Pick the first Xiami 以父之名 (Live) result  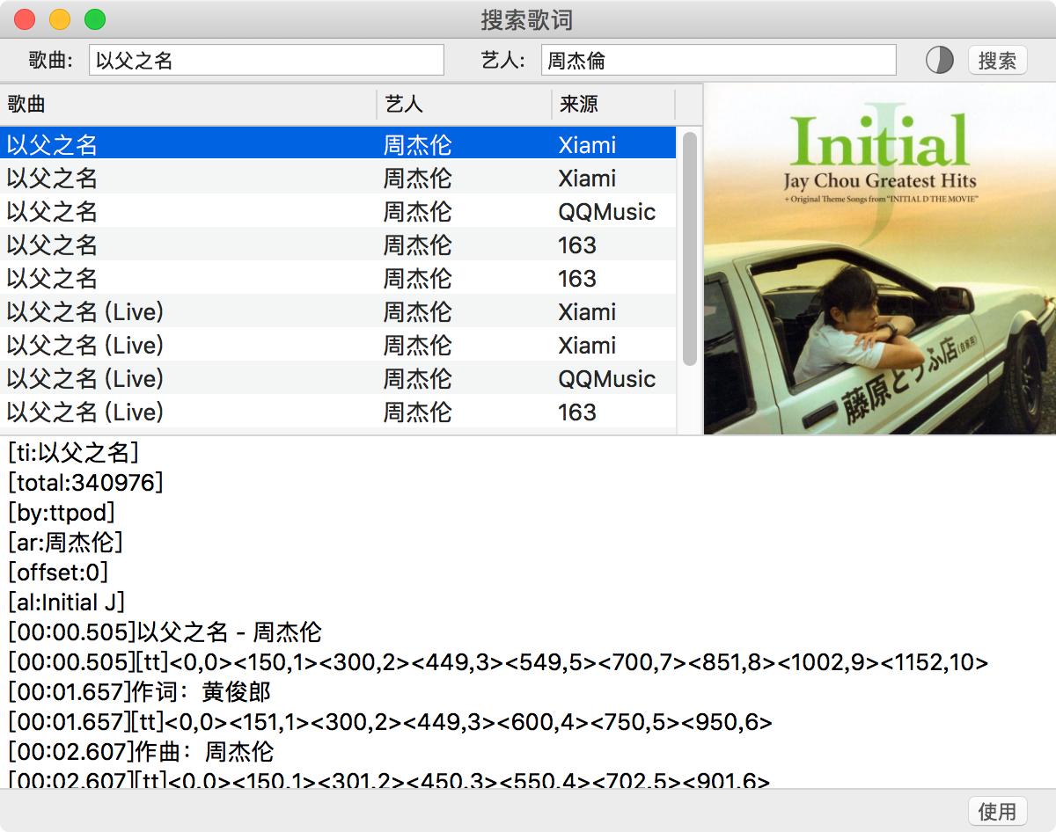click(338, 311)
